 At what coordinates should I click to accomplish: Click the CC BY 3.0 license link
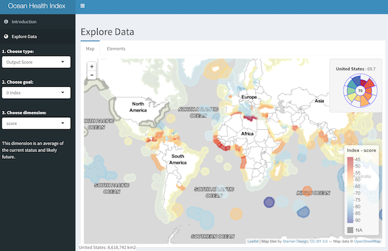click(319, 241)
